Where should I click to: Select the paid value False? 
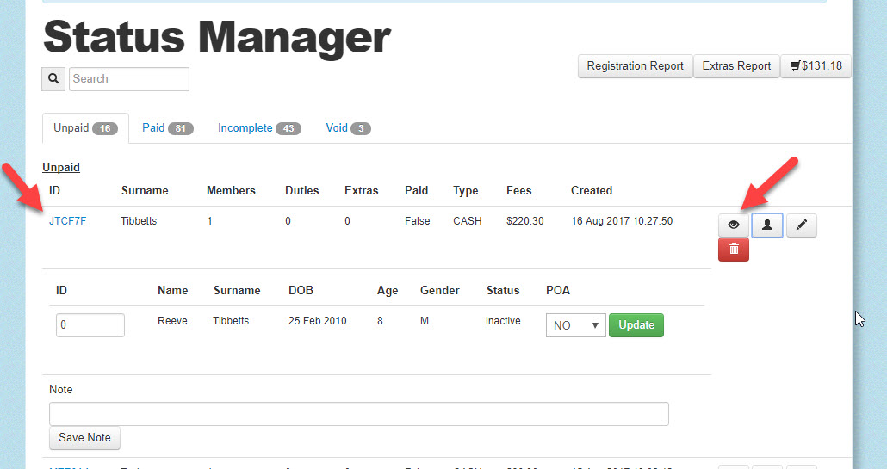[x=418, y=221]
